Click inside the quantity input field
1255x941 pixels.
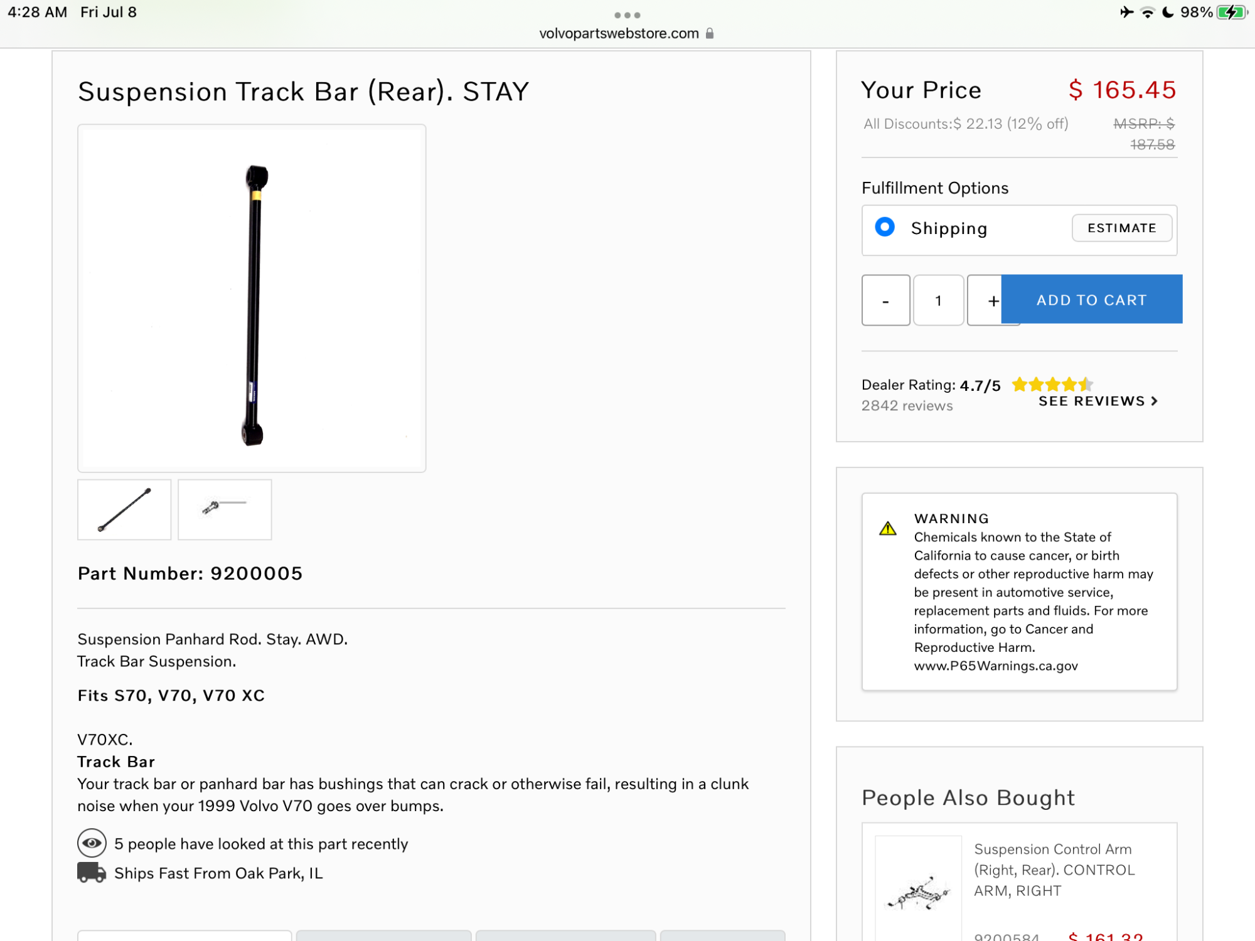click(939, 300)
